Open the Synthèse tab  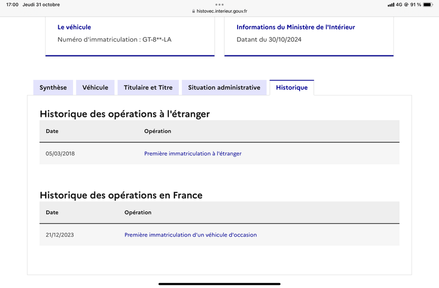coord(53,88)
